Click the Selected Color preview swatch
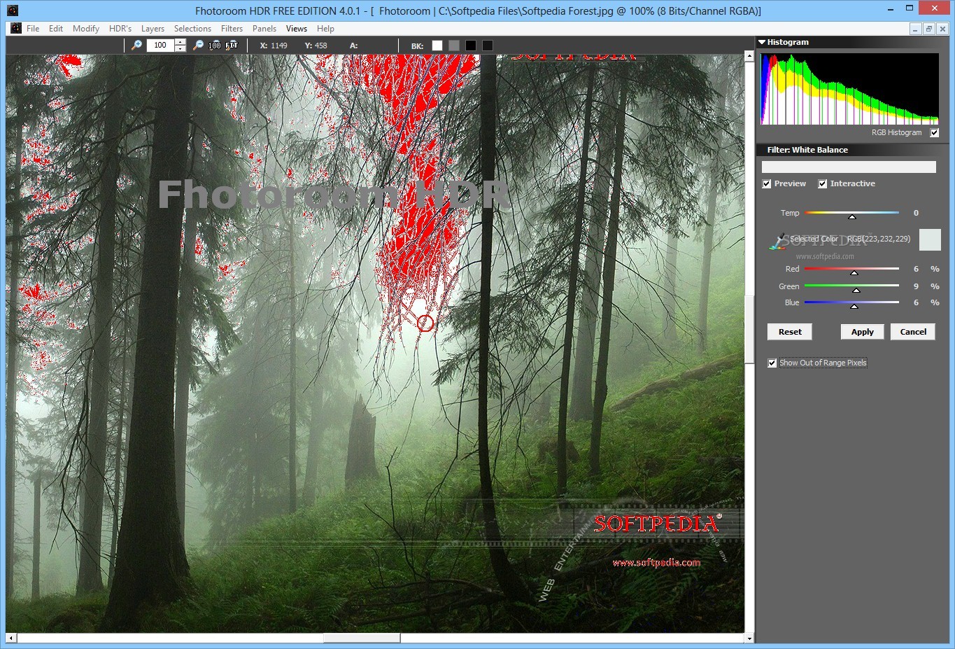Image resolution: width=955 pixels, height=649 pixels. click(x=930, y=239)
